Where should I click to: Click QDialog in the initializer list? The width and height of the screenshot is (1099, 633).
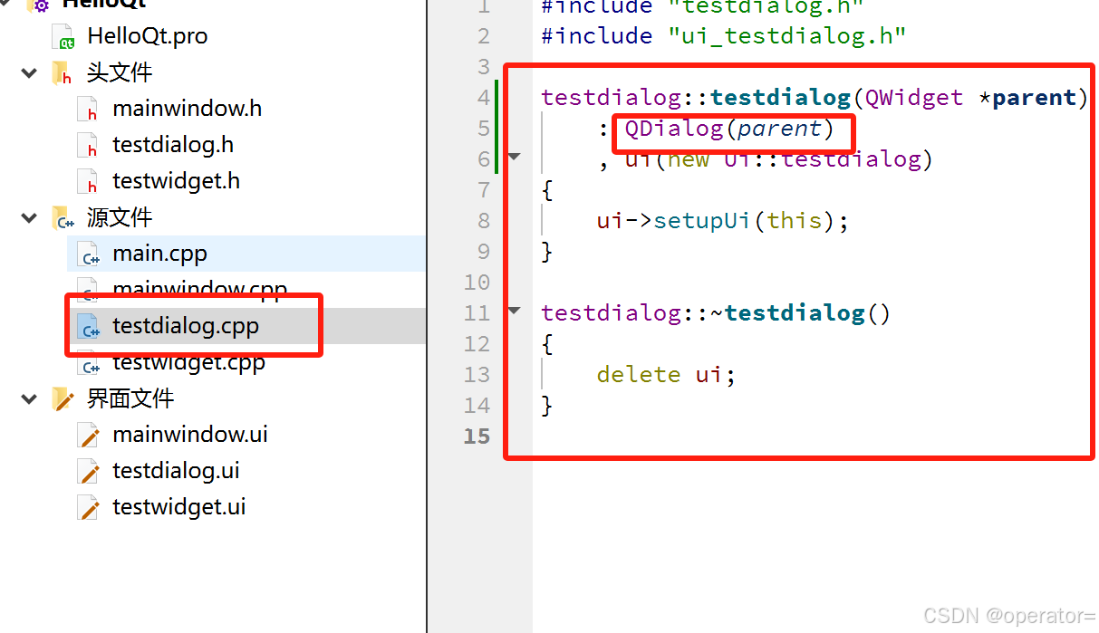click(x=674, y=128)
